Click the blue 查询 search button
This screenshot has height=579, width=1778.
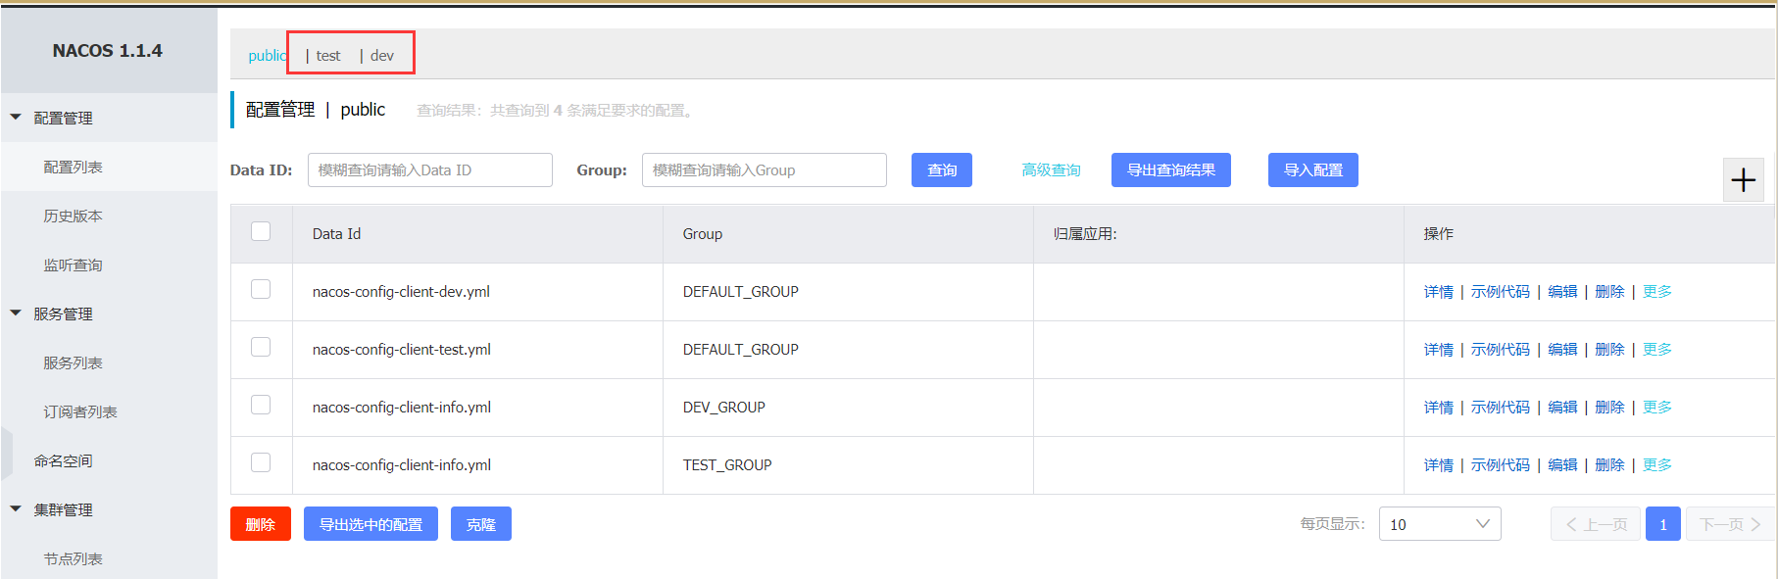pyautogui.click(x=941, y=170)
